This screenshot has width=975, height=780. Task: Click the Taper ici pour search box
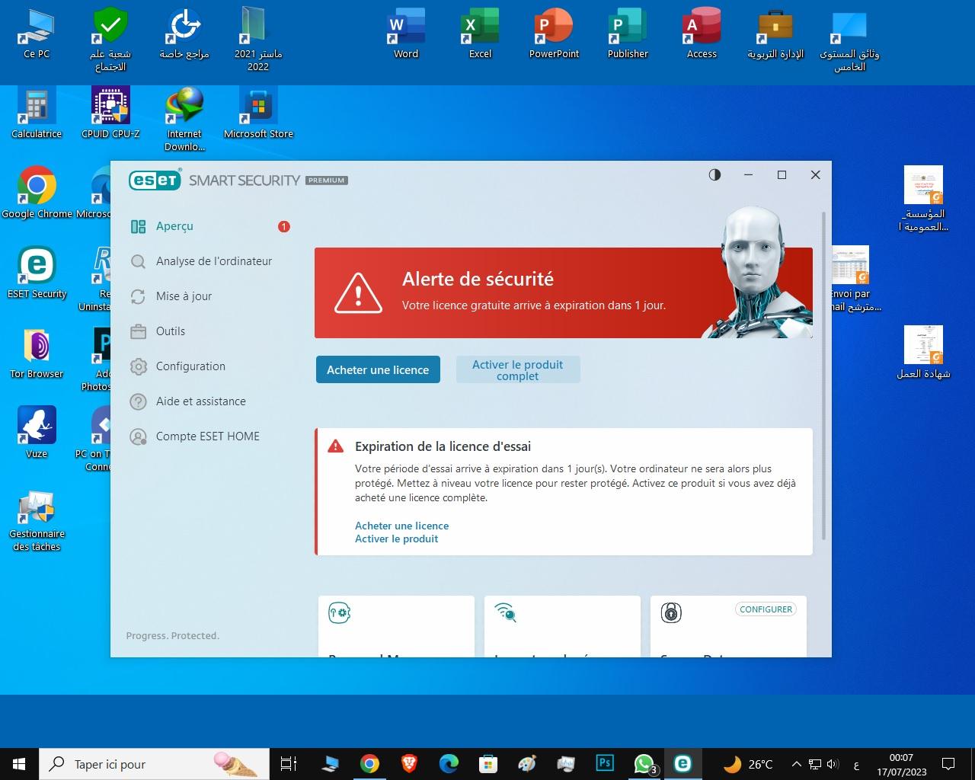point(153,763)
